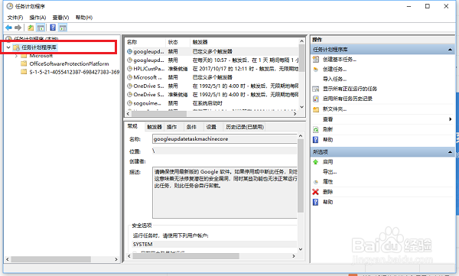The image size is (459, 276).
Task: Click the Forward arrow toolbar icon
Action: pyautogui.click(x=18, y=28)
